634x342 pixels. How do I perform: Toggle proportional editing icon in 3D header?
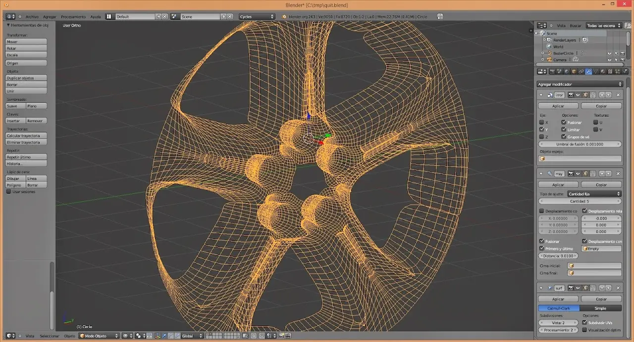click(x=253, y=336)
